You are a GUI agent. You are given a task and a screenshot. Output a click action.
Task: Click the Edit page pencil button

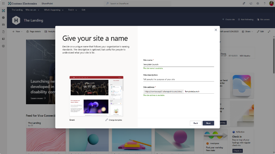(x=260, y=31)
